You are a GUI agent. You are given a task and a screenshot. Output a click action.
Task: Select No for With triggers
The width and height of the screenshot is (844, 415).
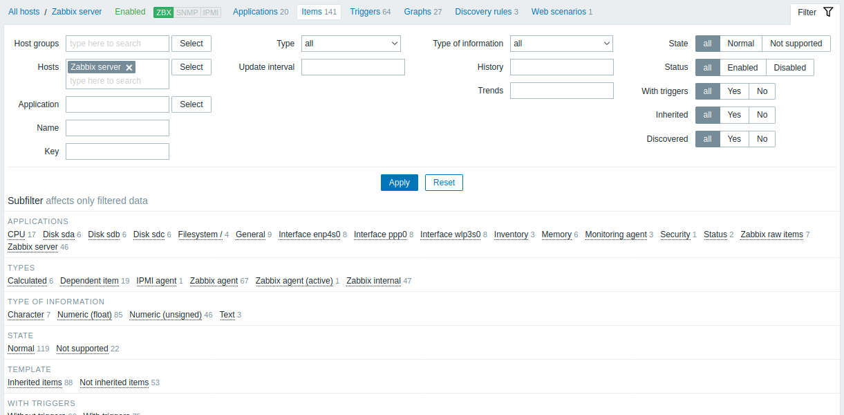click(x=762, y=91)
